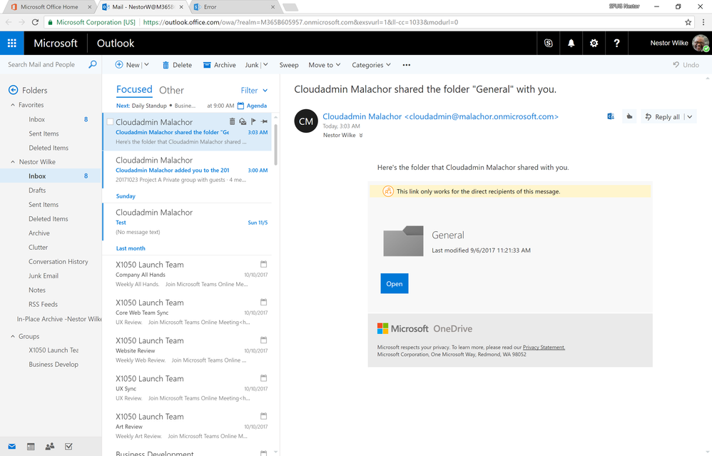Screen dimensions: 712x456
Task: Click the search magnifier icon
Action: pyautogui.click(x=92, y=64)
